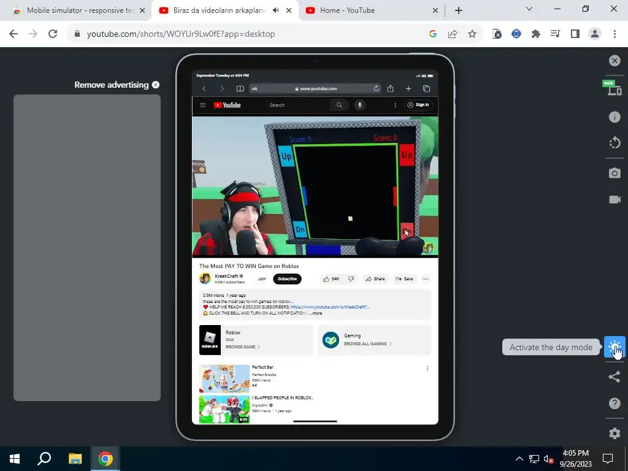Click the KreekCraft channel name

(x=226, y=276)
